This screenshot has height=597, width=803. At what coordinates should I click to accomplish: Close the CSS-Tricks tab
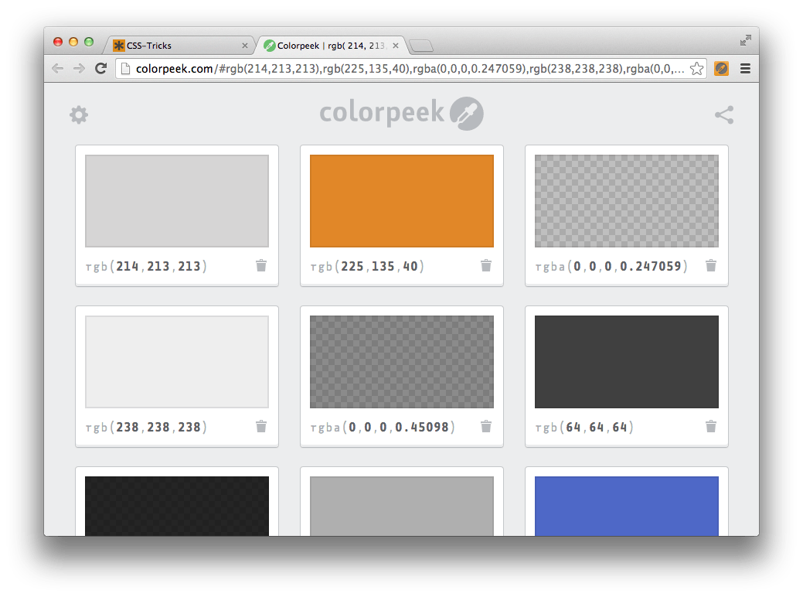click(x=245, y=46)
